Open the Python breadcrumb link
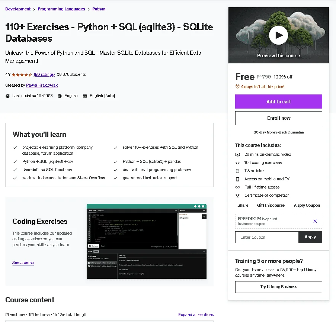Viewport: 336px width, 322px height. coord(99,9)
